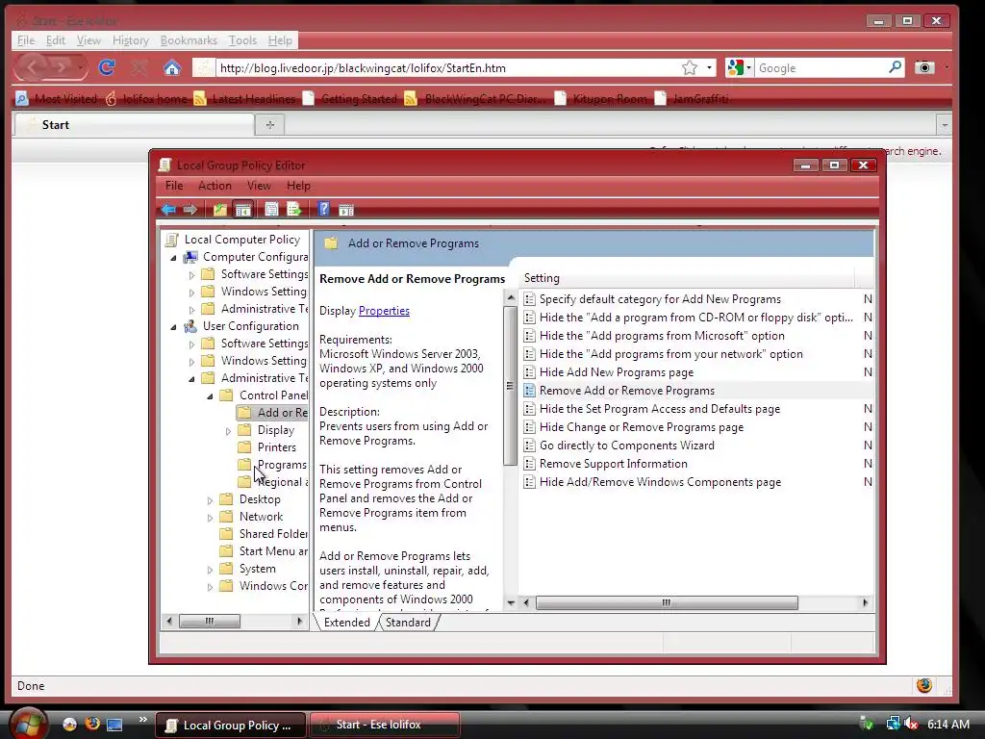The width and height of the screenshot is (985, 739).
Task: Open the Latest Headlines bookmark
Action: point(244,99)
